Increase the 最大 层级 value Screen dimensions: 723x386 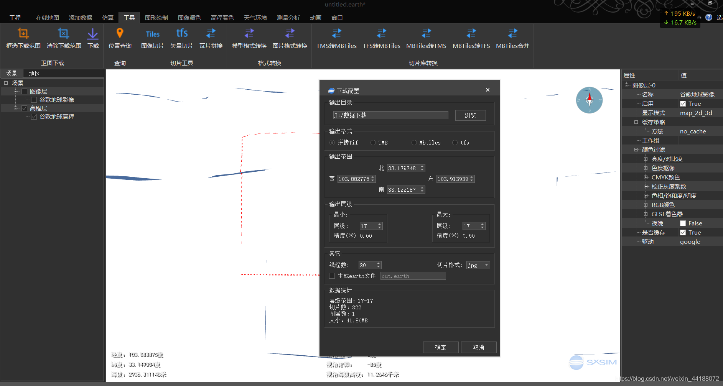coord(483,224)
